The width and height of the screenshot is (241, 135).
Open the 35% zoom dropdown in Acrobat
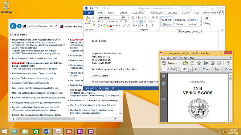191,69
